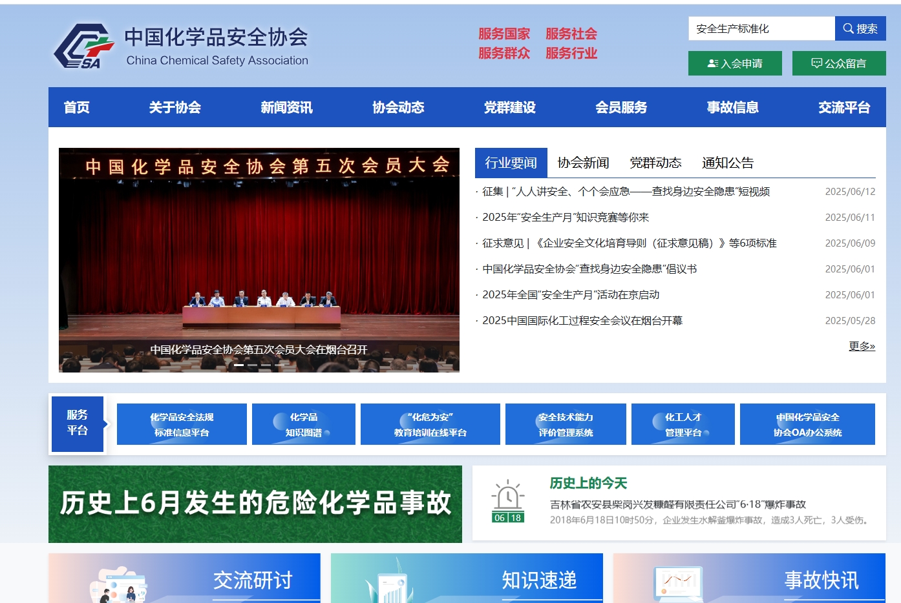Open the 关于协会 navigation menu
The image size is (901, 603).
point(175,107)
